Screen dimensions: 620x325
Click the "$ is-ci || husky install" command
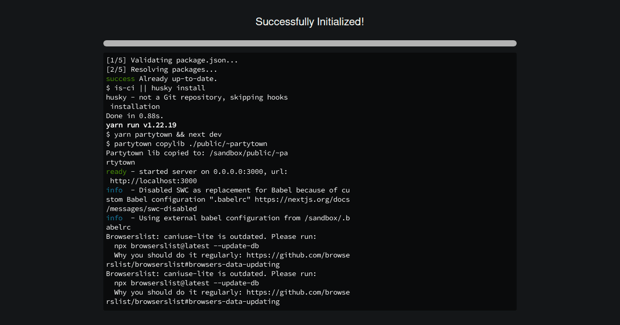tap(156, 88)
